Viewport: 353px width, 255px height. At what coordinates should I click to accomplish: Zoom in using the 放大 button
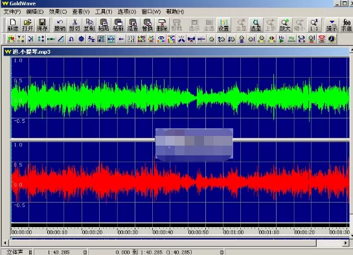coord(285,25)
